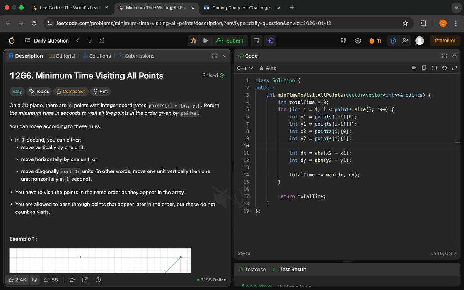Run the code with play button

(206, 41)
